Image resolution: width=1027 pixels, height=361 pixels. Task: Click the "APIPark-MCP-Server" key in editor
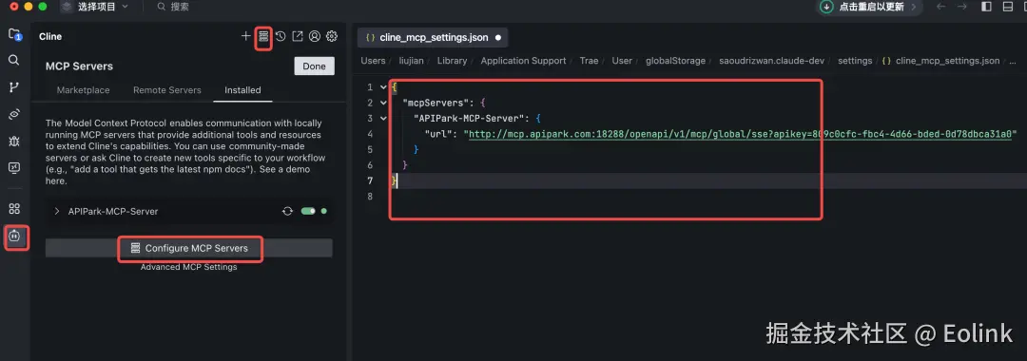pos(471,119)
